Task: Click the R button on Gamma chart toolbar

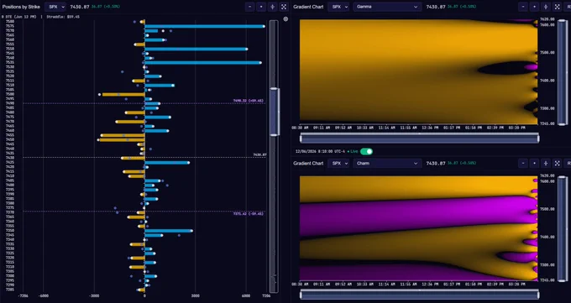Action: pyautogui.click(x=568, y=7)
